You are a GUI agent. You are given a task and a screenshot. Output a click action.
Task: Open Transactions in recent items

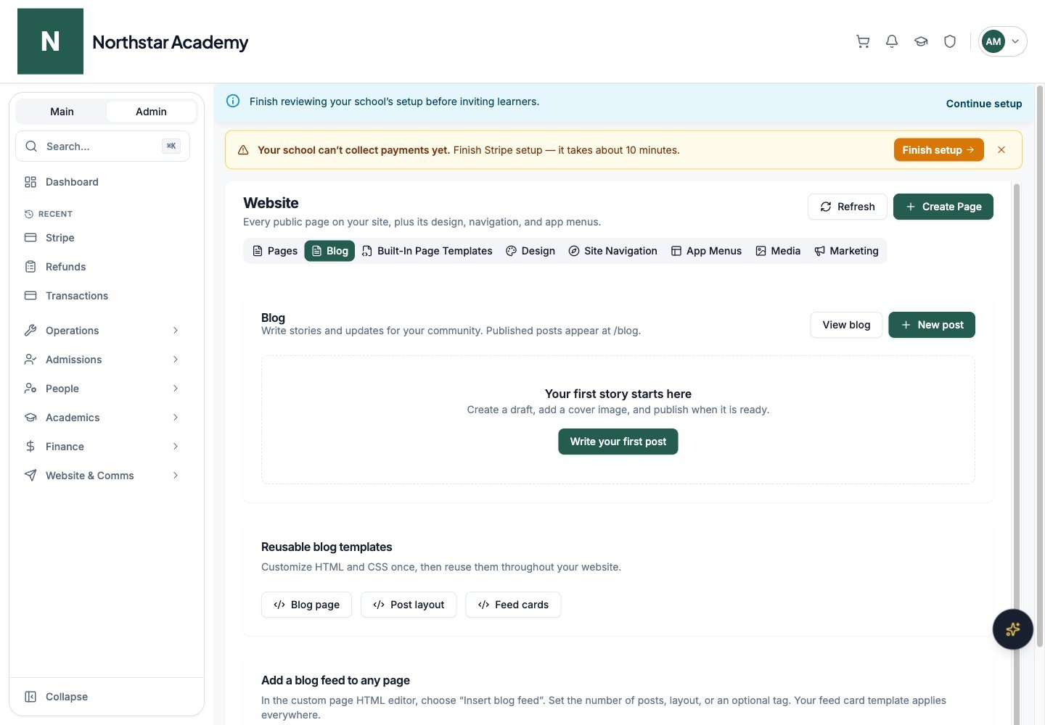click(x=102, y=296)
